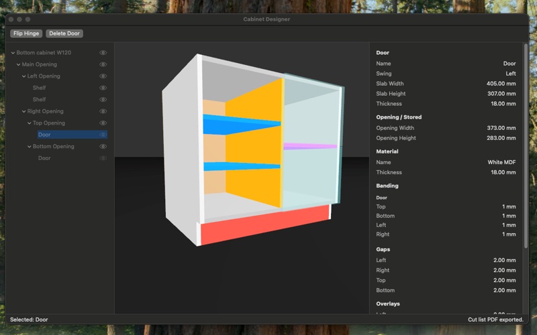Screen dimensions: 537x335
Task: Click Banding Right value 1 mm
Action: click(x=509, y=234)
